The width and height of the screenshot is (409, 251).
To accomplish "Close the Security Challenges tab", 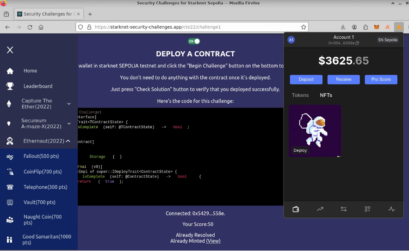I will pos(78,14).
